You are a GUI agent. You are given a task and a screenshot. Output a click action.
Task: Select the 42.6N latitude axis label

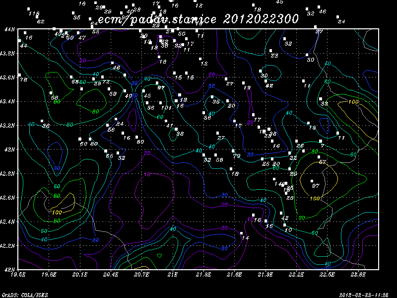[7, 198]
